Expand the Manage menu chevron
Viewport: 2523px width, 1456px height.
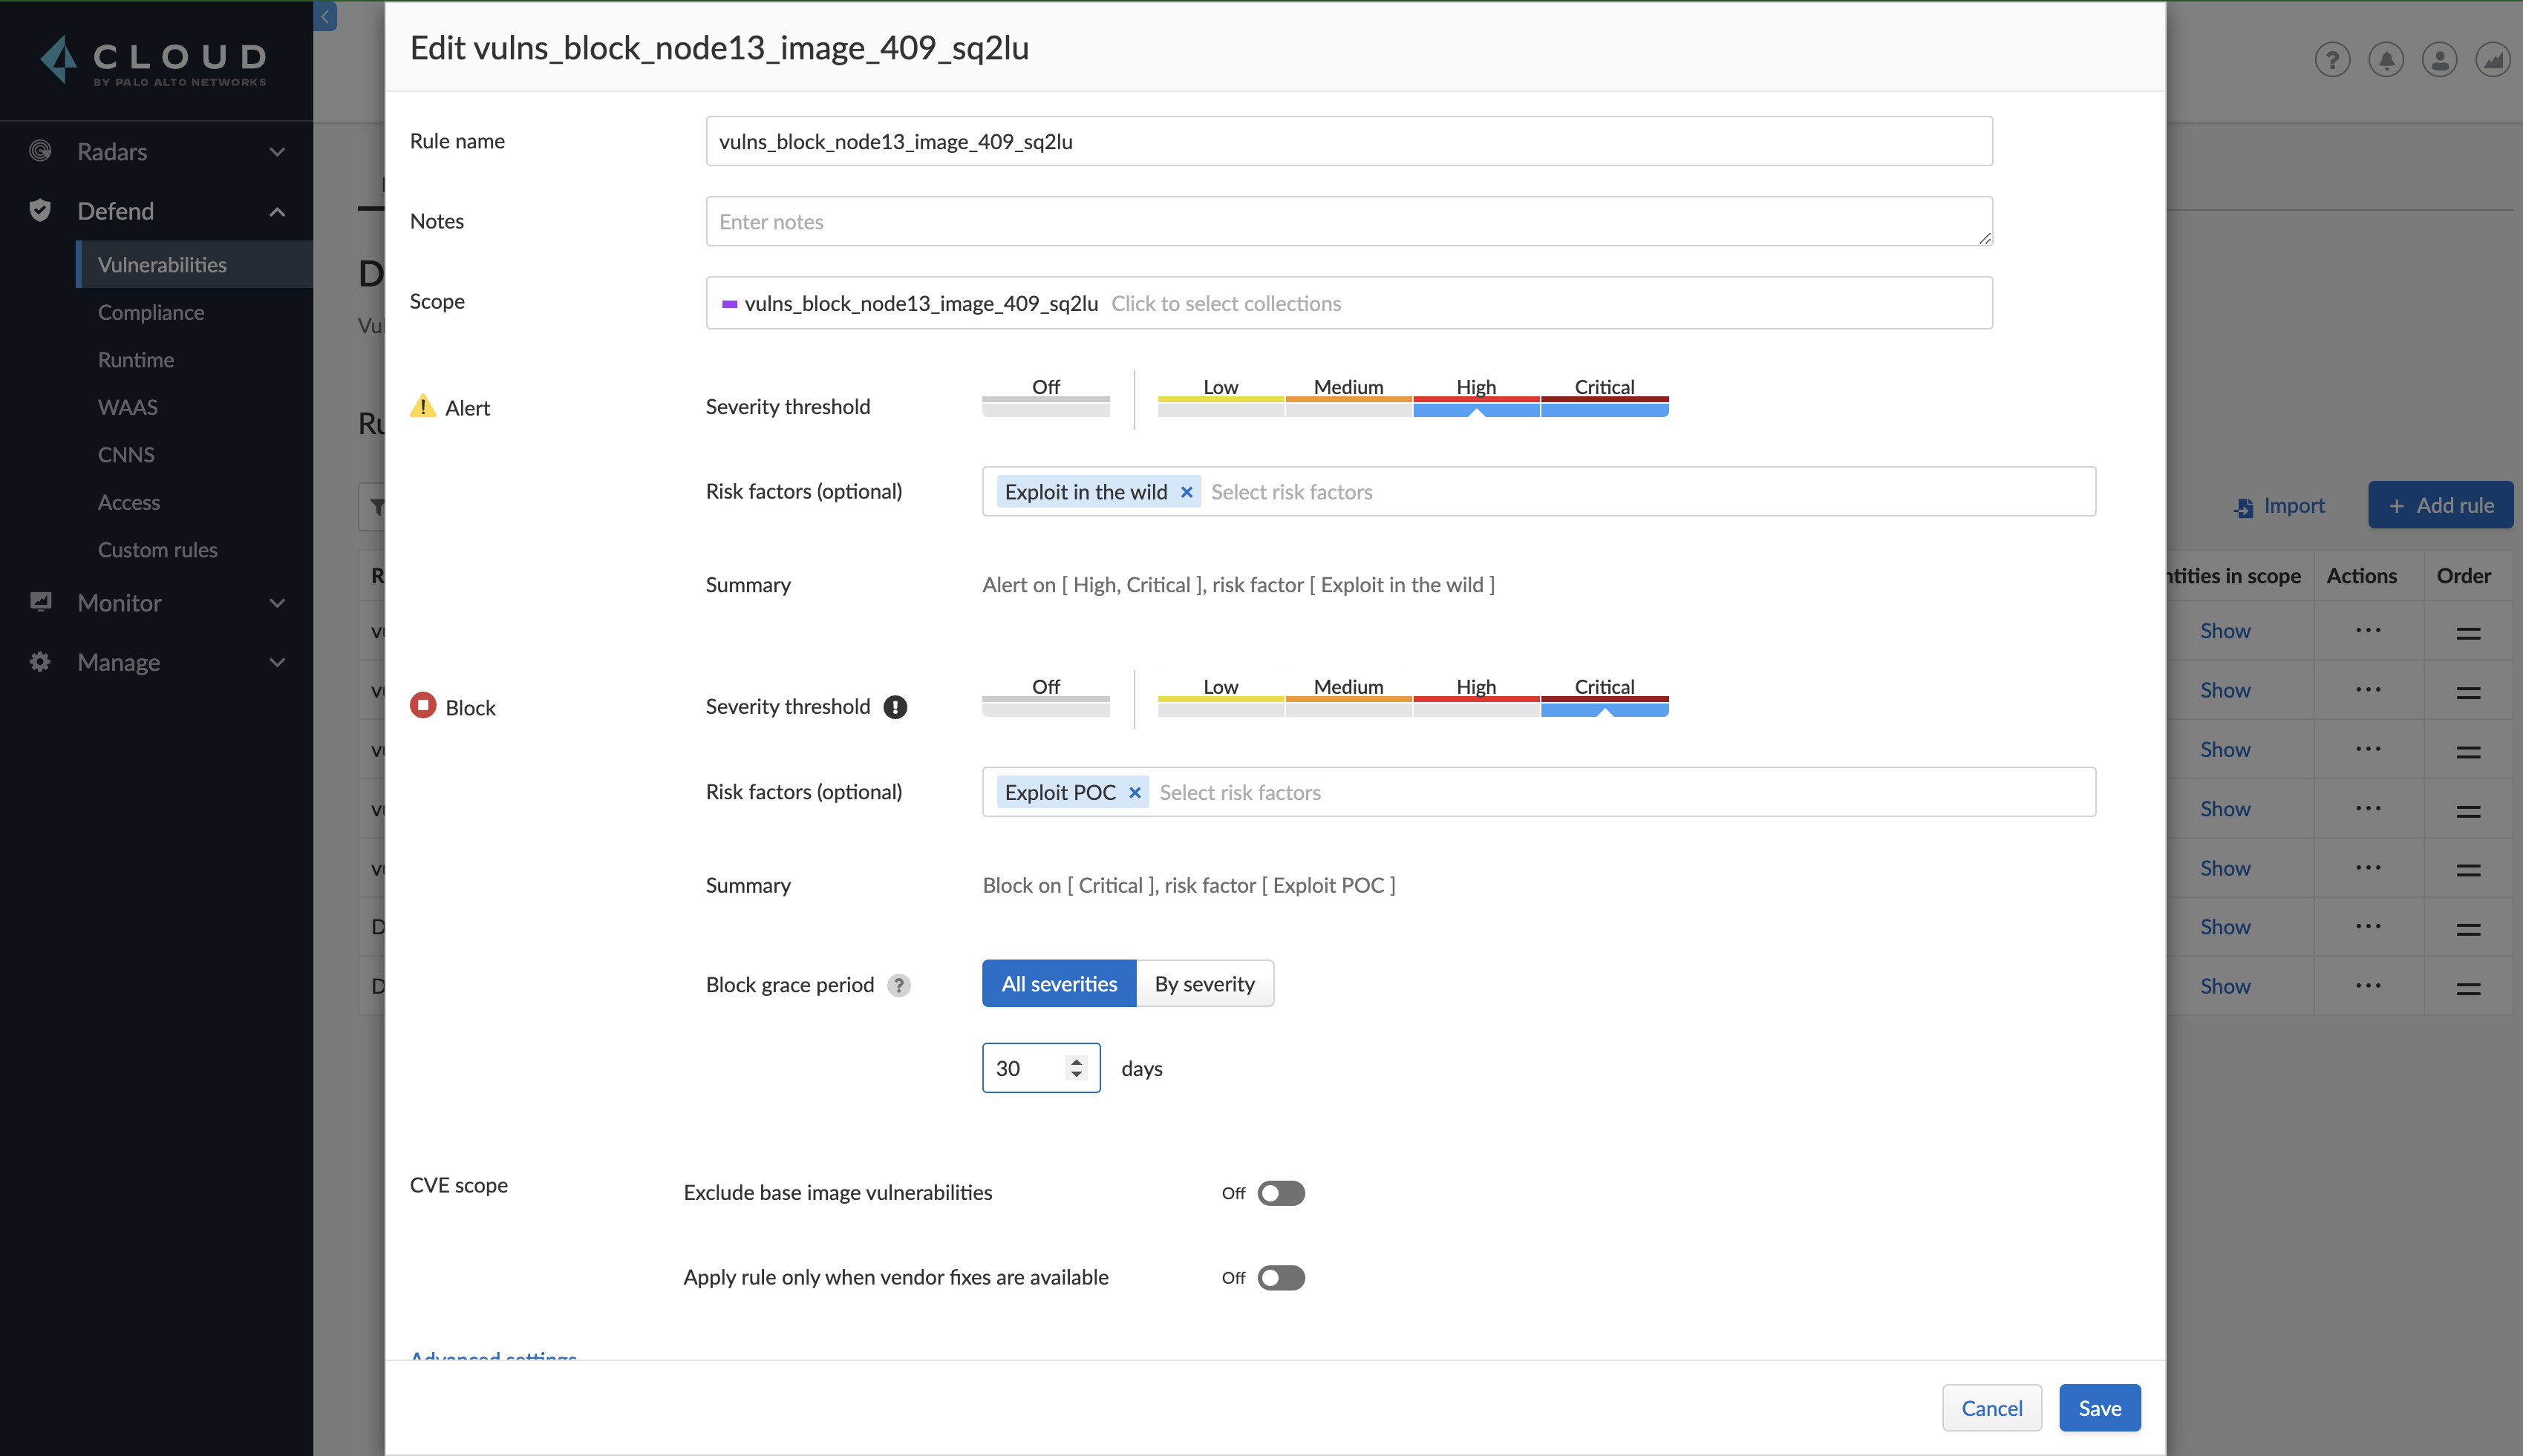point(277,662)
